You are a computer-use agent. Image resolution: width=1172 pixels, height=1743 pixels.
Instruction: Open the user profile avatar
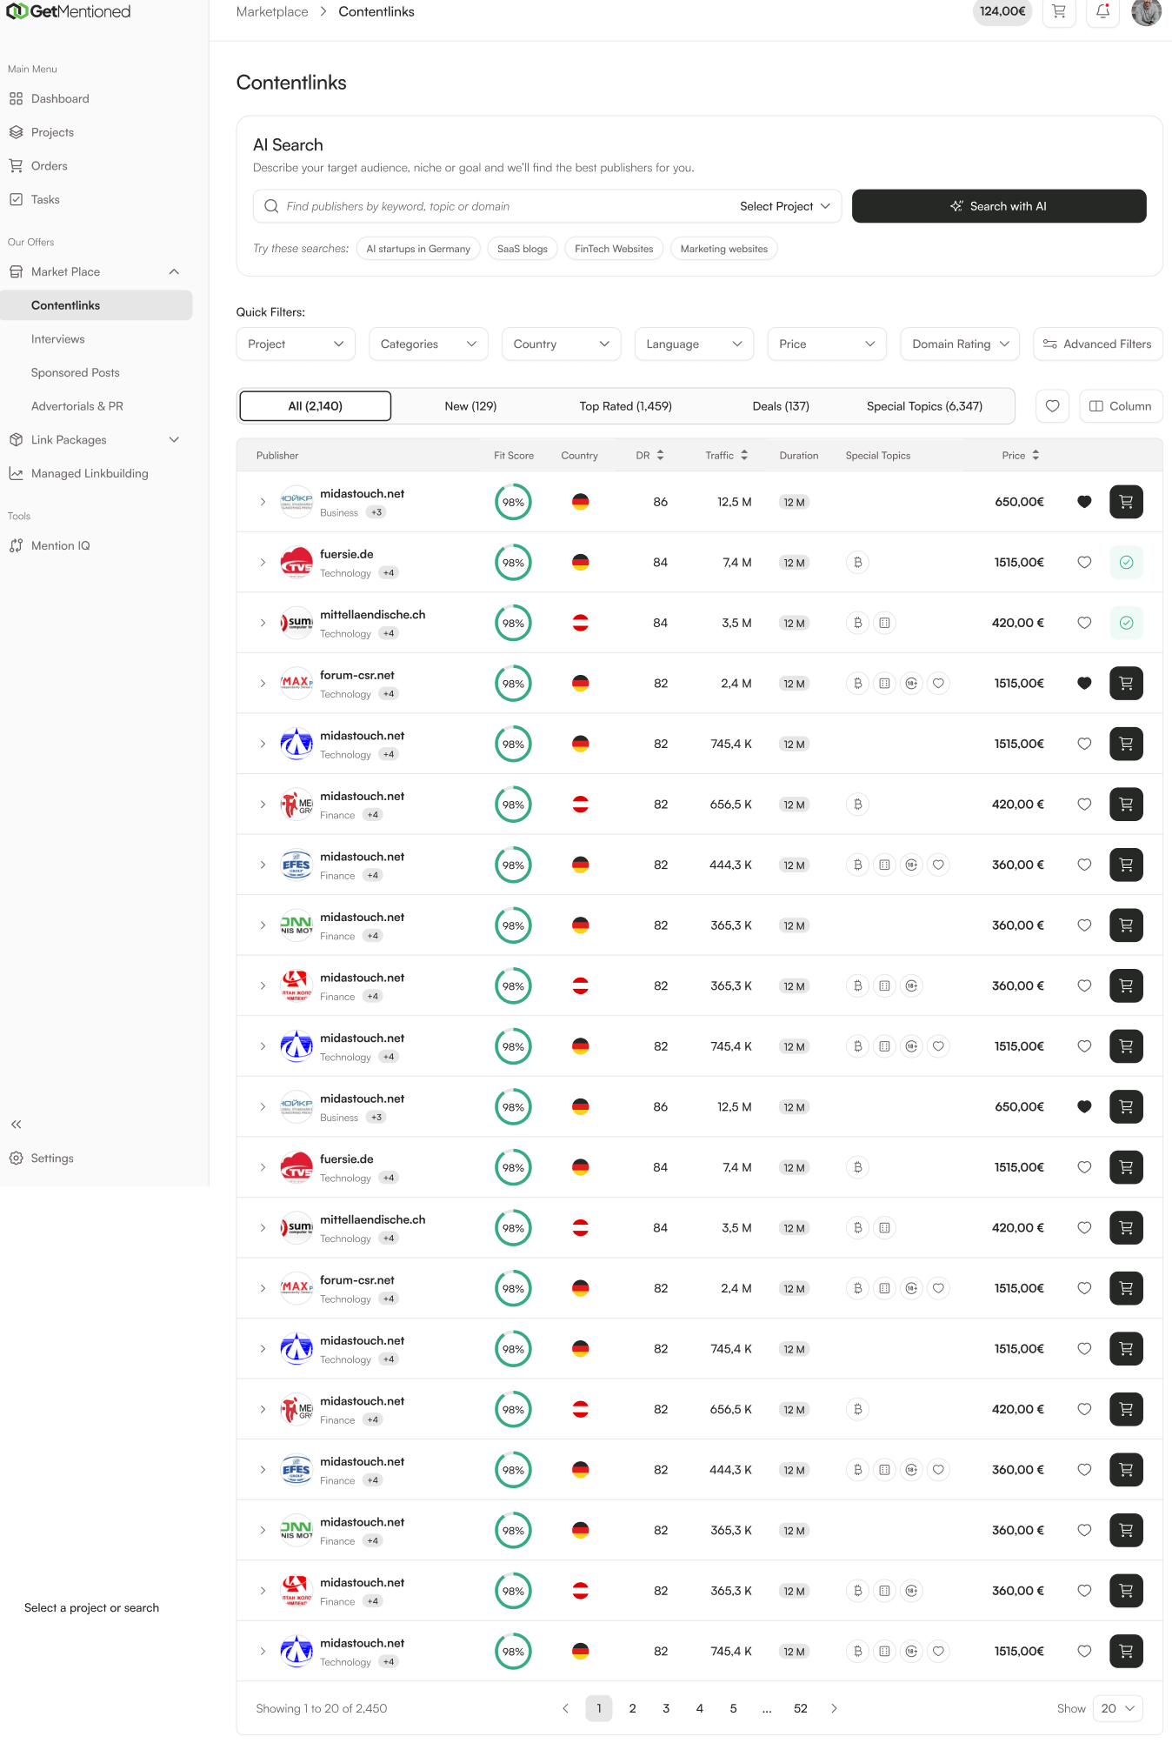tap(1146, 11)
